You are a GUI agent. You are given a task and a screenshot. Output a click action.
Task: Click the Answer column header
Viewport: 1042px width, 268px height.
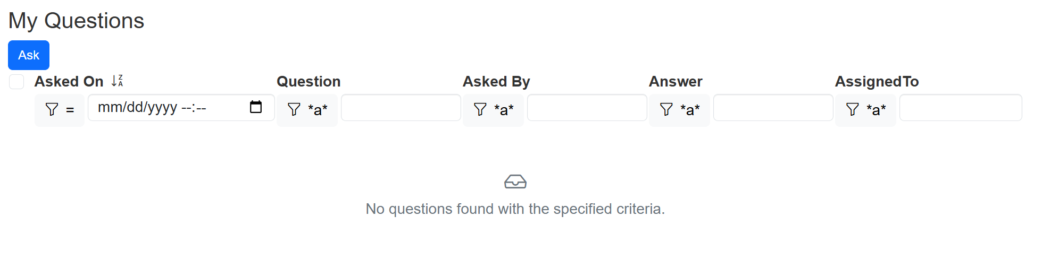pyautogui.click(x=676, y=82)
